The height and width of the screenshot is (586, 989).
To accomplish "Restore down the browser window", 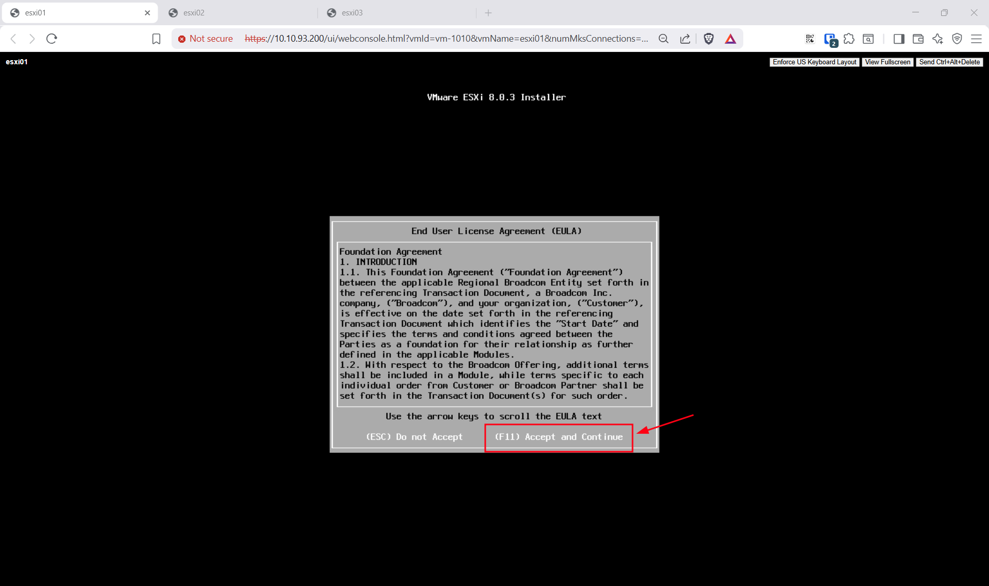I will pyautogui.click(x=944, y=13).
